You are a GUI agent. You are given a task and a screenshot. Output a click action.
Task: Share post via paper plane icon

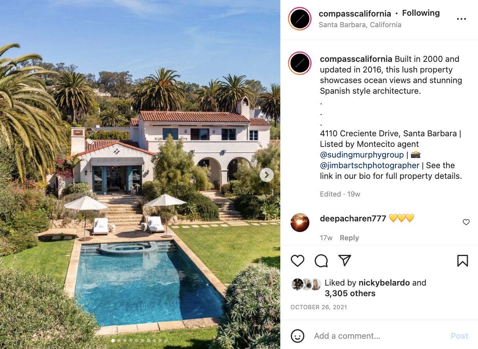point(344,260)
